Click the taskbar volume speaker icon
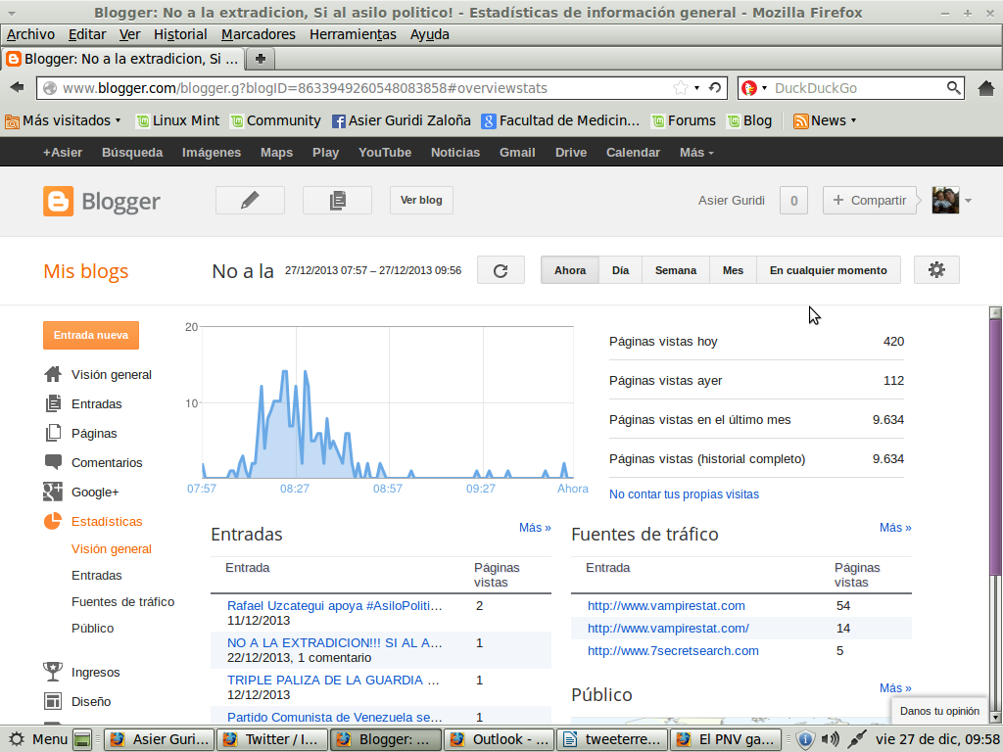Image resolution: width=1003 pixels, height=752 pixels. click(830, 740)
